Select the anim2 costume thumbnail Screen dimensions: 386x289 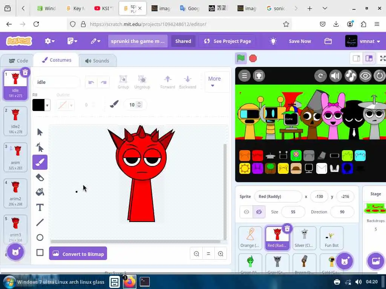(x=15, y=193)
